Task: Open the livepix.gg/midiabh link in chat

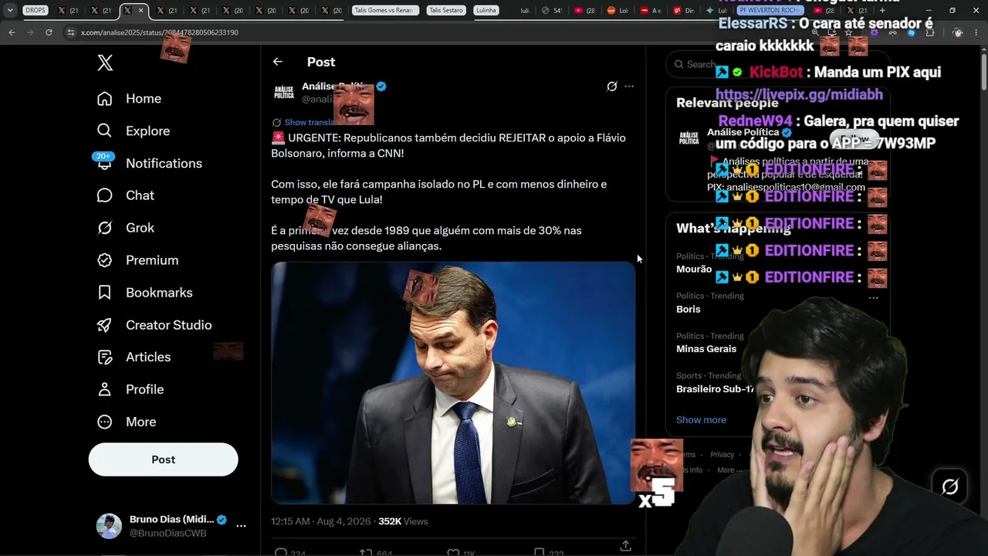Action: coord(799,95)
